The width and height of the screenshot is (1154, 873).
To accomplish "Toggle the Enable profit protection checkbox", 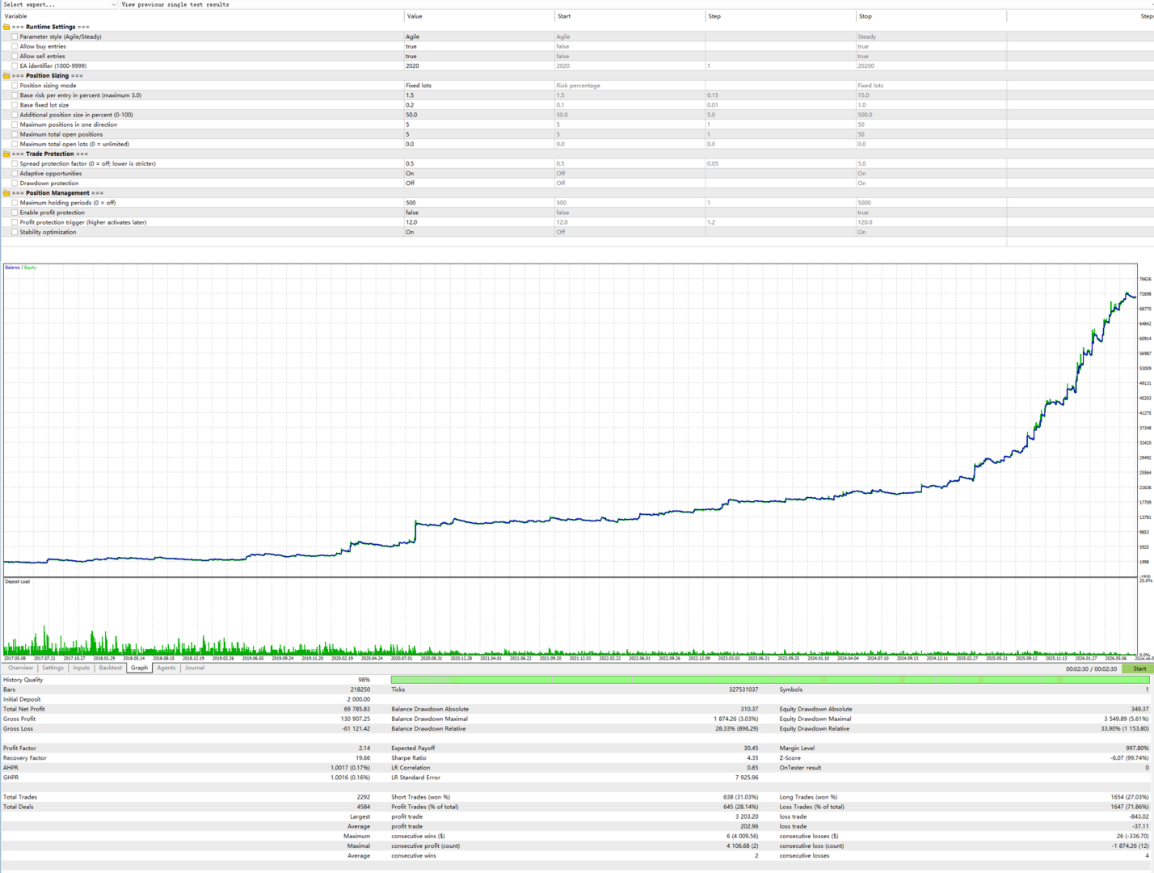I will 15,213.
